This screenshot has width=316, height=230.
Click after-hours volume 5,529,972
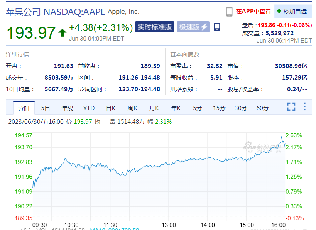click(279, 33)
